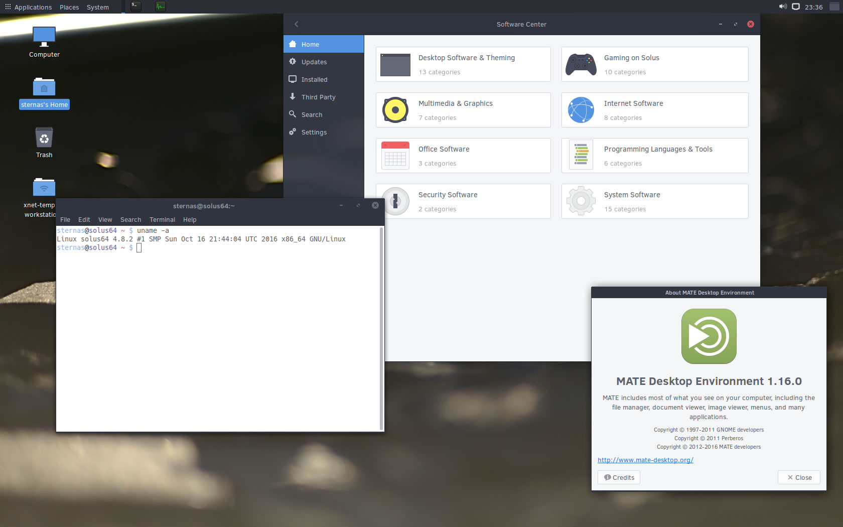
Task: Open Desktop Software & Theming category icon
Action: [395, 65]
